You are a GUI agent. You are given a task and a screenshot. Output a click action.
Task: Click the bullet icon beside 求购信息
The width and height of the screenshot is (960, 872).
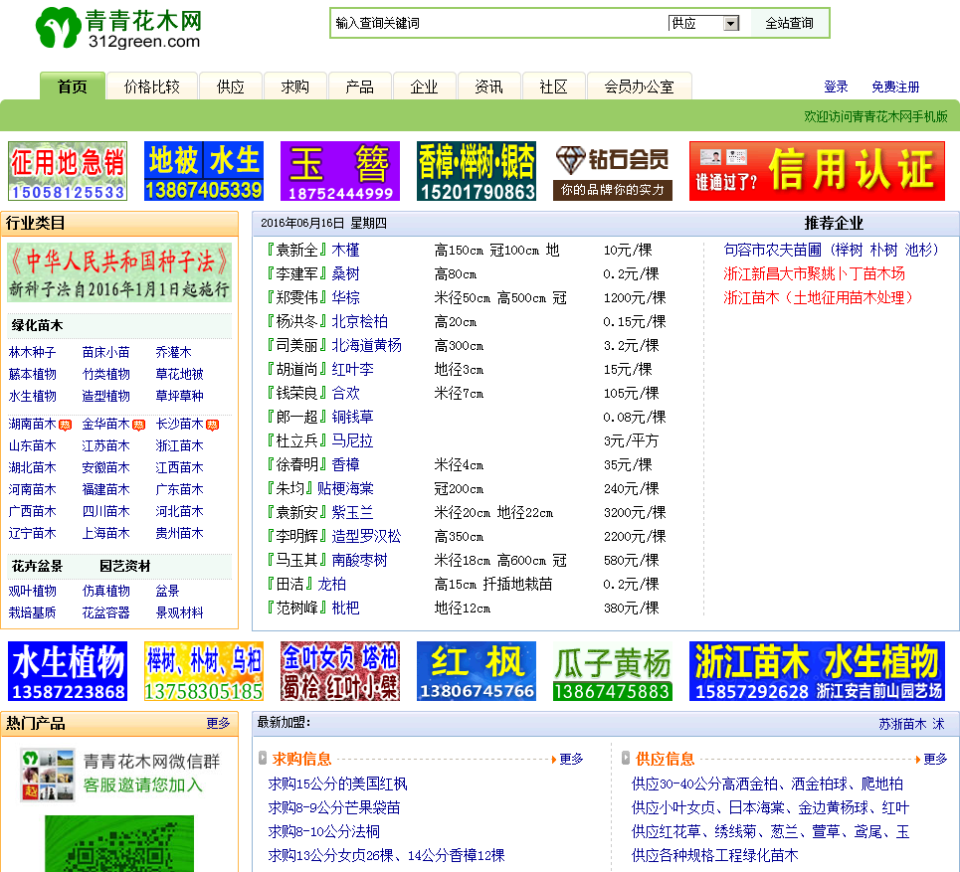[262, 759]
